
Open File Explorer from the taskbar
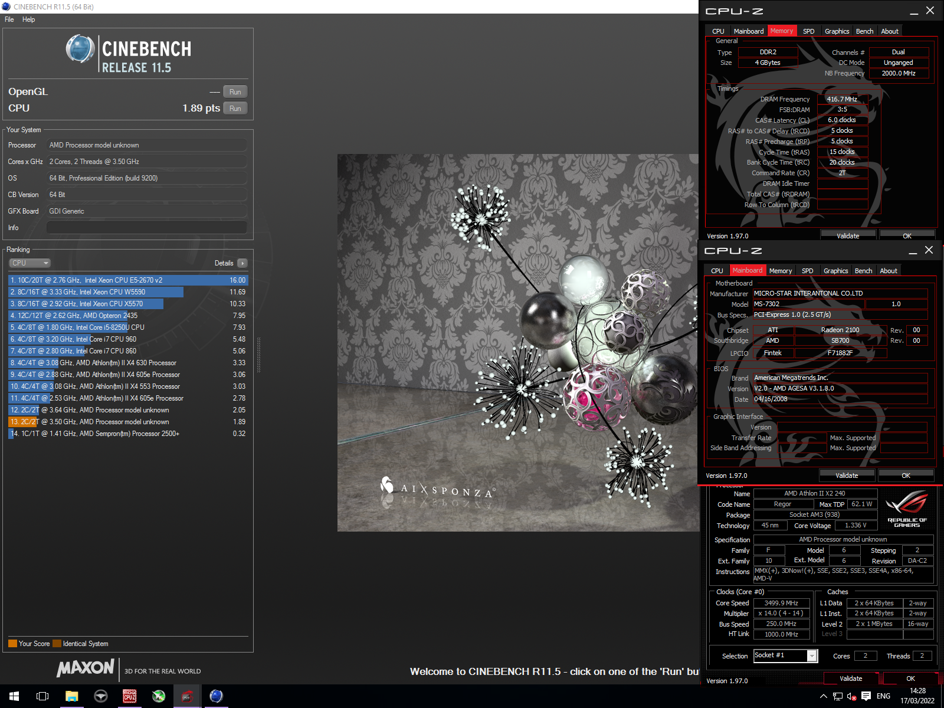pos(71,696)
